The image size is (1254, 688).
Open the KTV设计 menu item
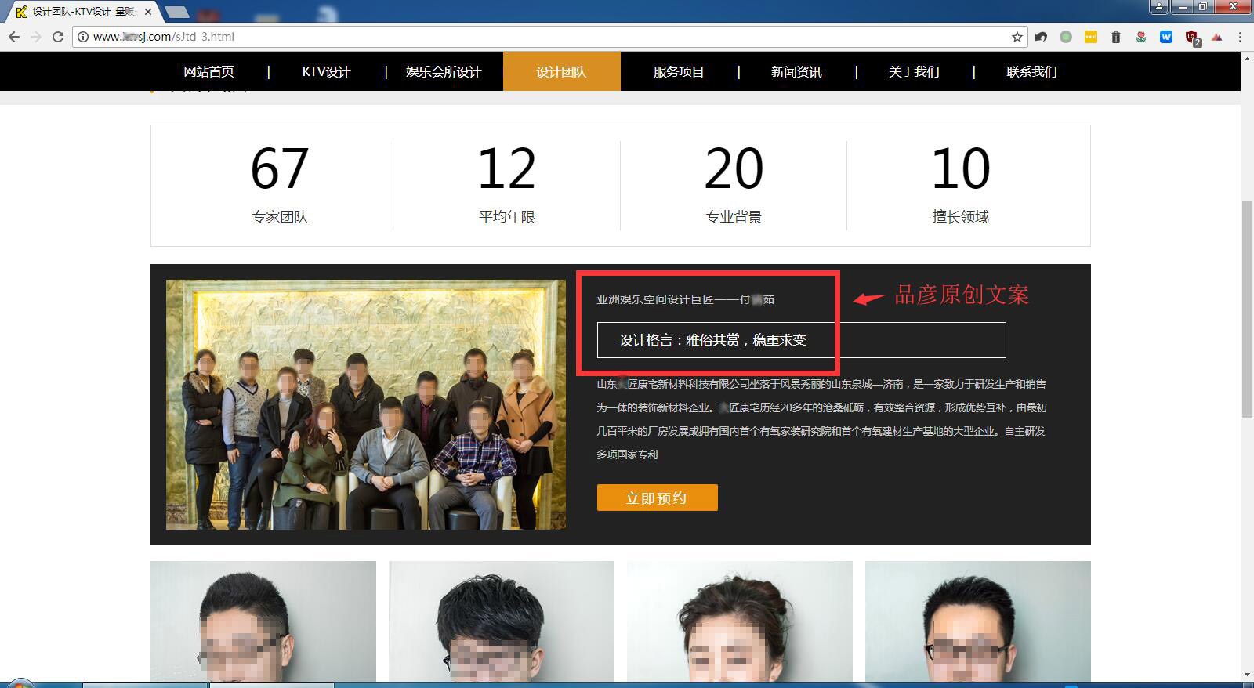(x=326, y=72)
